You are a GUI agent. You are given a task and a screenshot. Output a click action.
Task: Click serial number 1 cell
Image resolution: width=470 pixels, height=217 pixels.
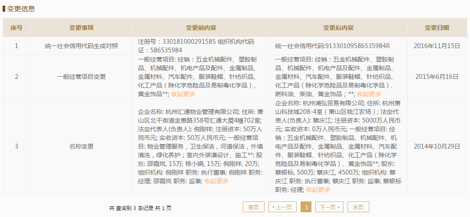17,46
